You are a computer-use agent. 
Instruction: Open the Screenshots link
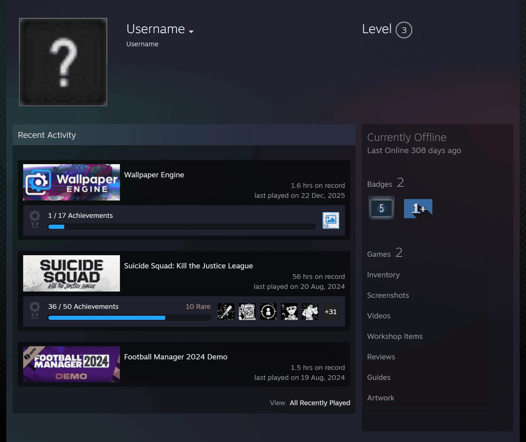click(388, 295)
